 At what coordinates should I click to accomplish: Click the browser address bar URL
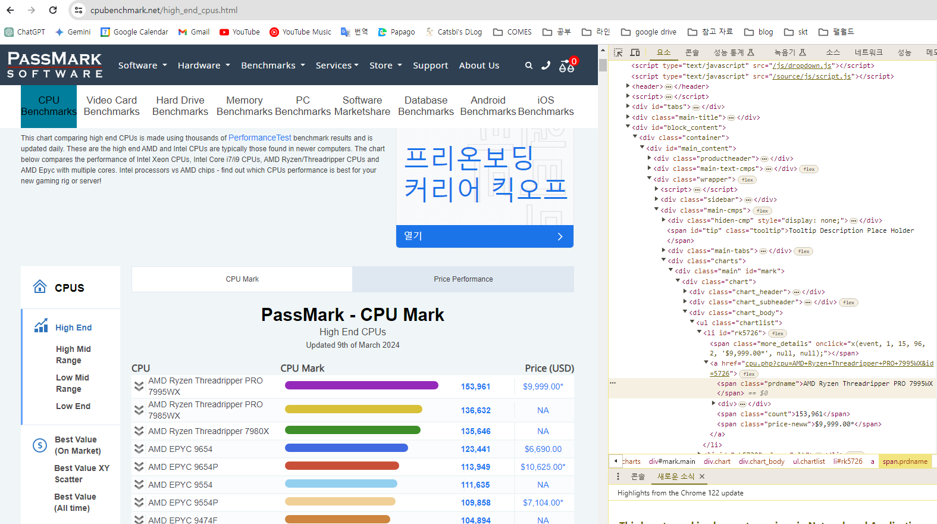point(164,10)
